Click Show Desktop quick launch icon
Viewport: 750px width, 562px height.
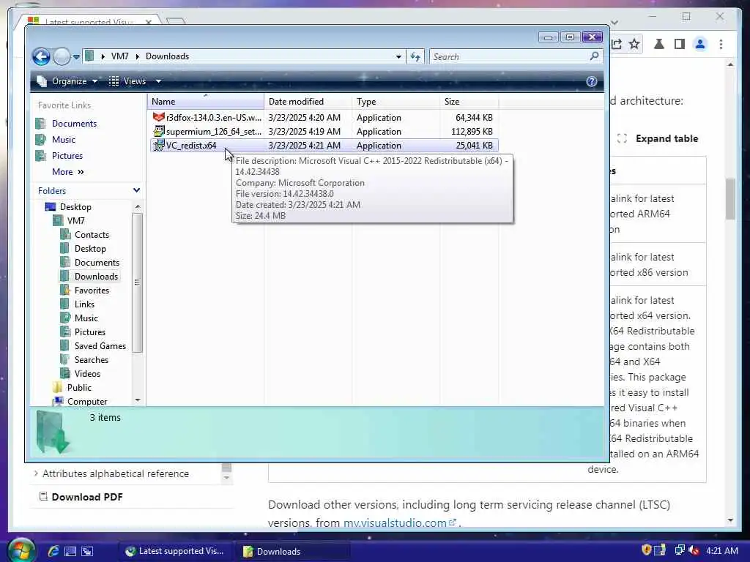(70, 551)
